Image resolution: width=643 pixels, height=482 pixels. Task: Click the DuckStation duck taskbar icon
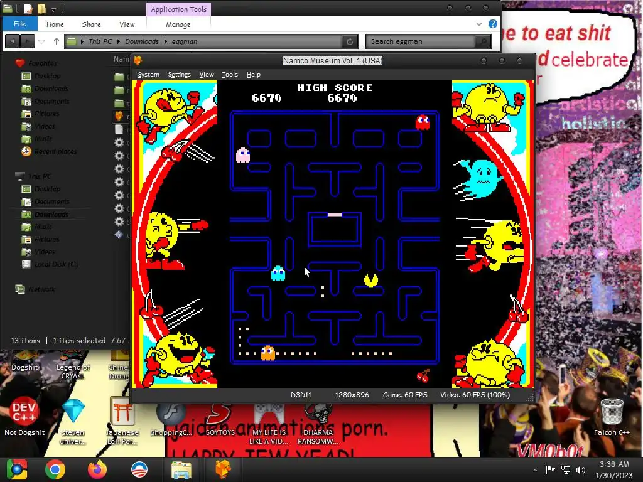point(223,469)
